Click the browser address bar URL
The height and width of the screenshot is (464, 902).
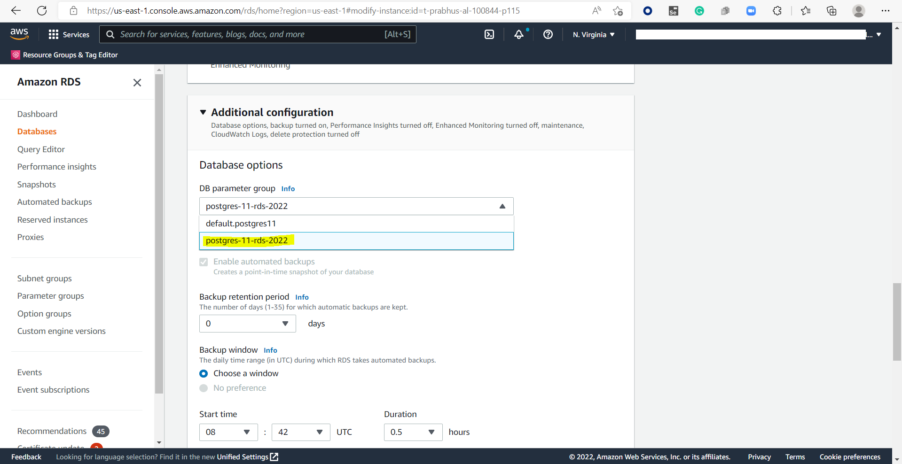(x=303, y=10)
